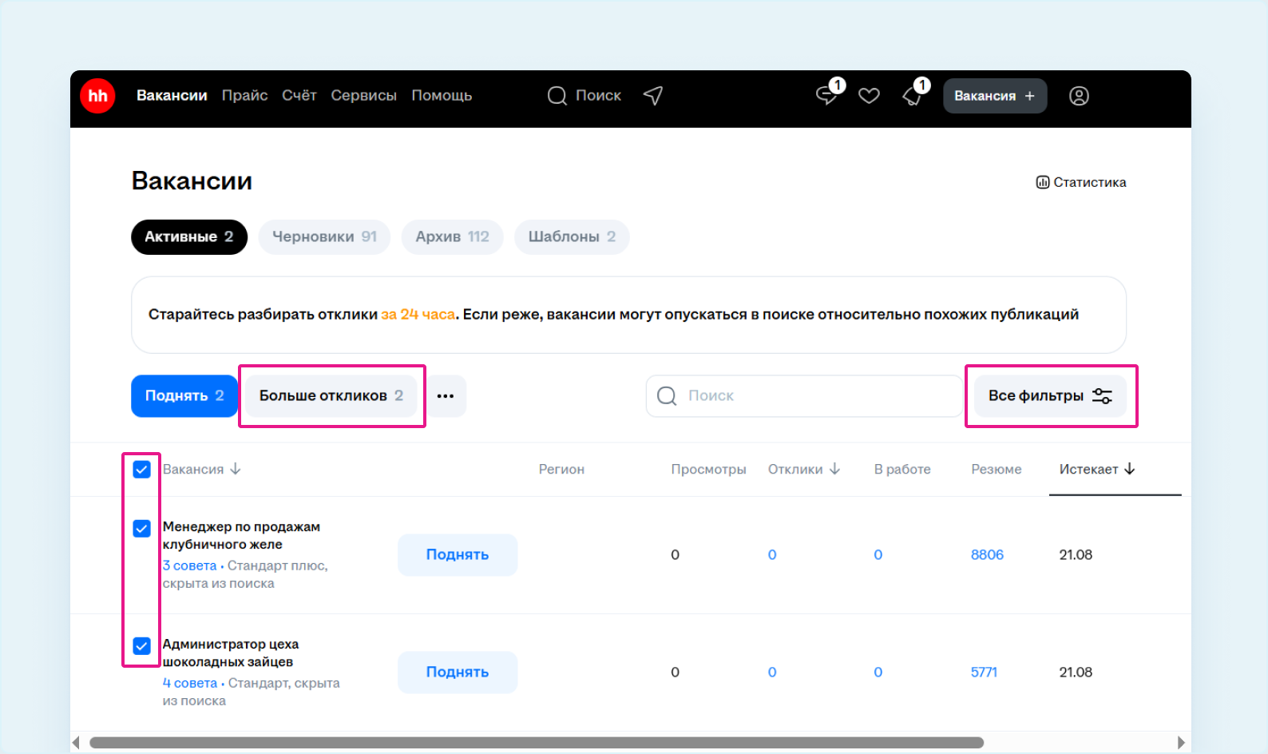Screen dimensions: 1268x754
Task: Toggle the select-all vacancies checkbox
Action: (x=141, y=470)
